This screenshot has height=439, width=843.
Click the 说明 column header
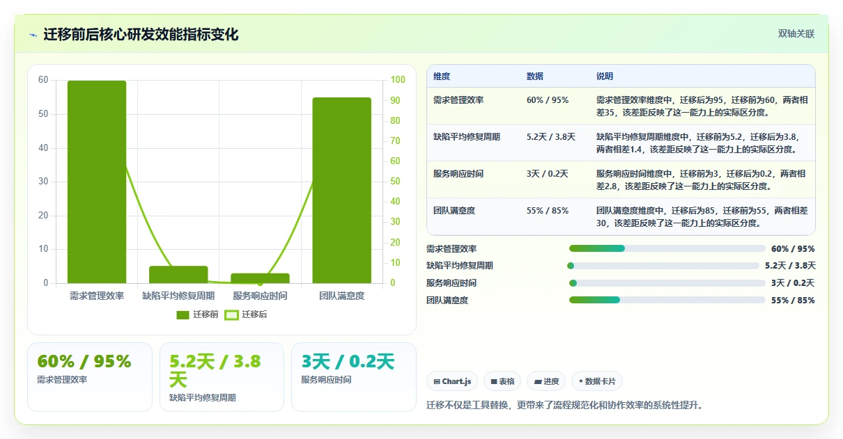click(x=605, y=77)
